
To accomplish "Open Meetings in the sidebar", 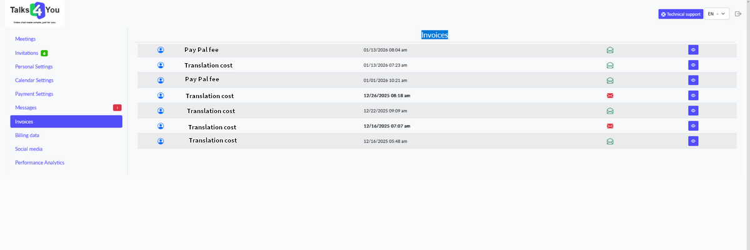I will point(26,39).
